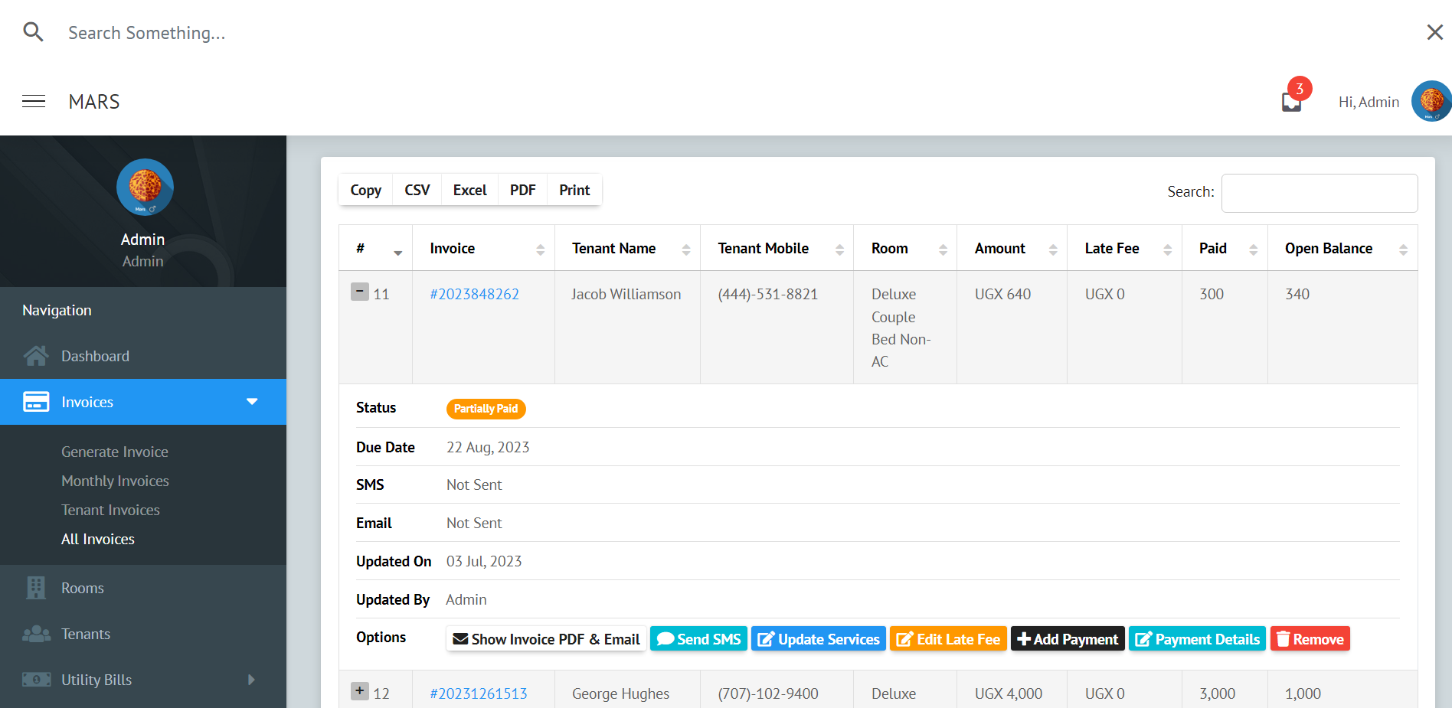Export table as CSV
This screenshot has width=1452, height=708.
tap(417, 190)
